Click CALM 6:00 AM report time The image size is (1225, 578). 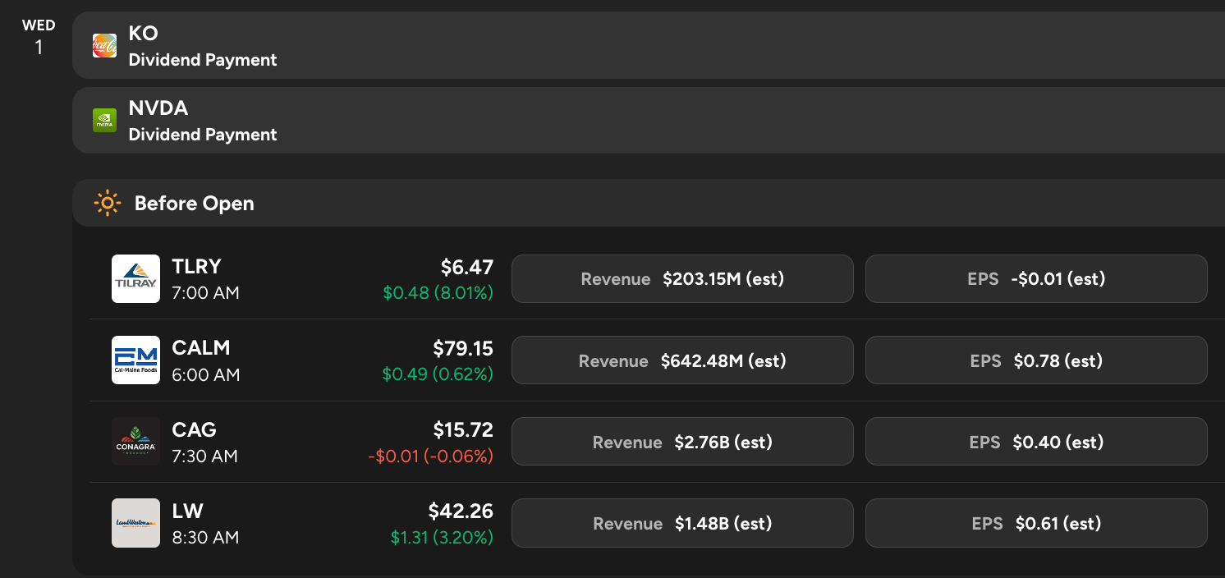[206, 374]
